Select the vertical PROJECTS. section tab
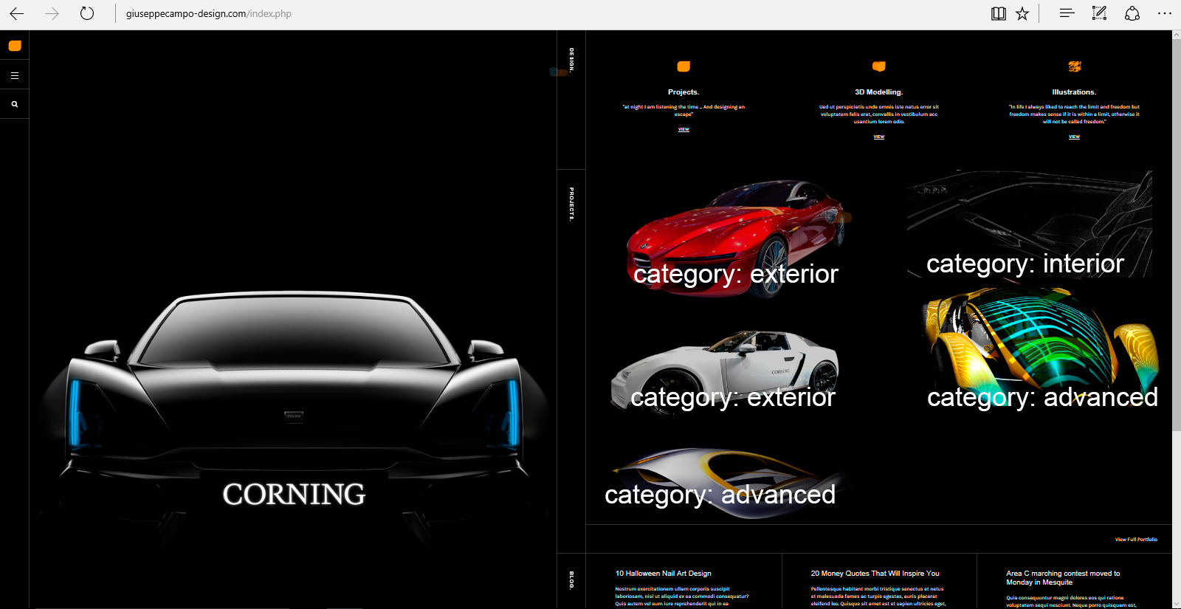Screen dimensions: 1181x609 coord(571,204)
